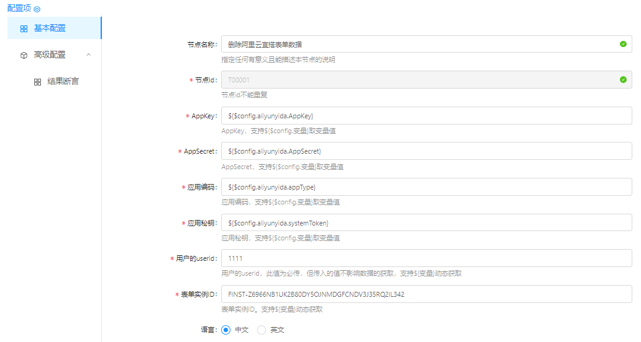This screenshot has height=342, width=641.
Task: Click the cube icon next to 高级配置
Action: 24,55
